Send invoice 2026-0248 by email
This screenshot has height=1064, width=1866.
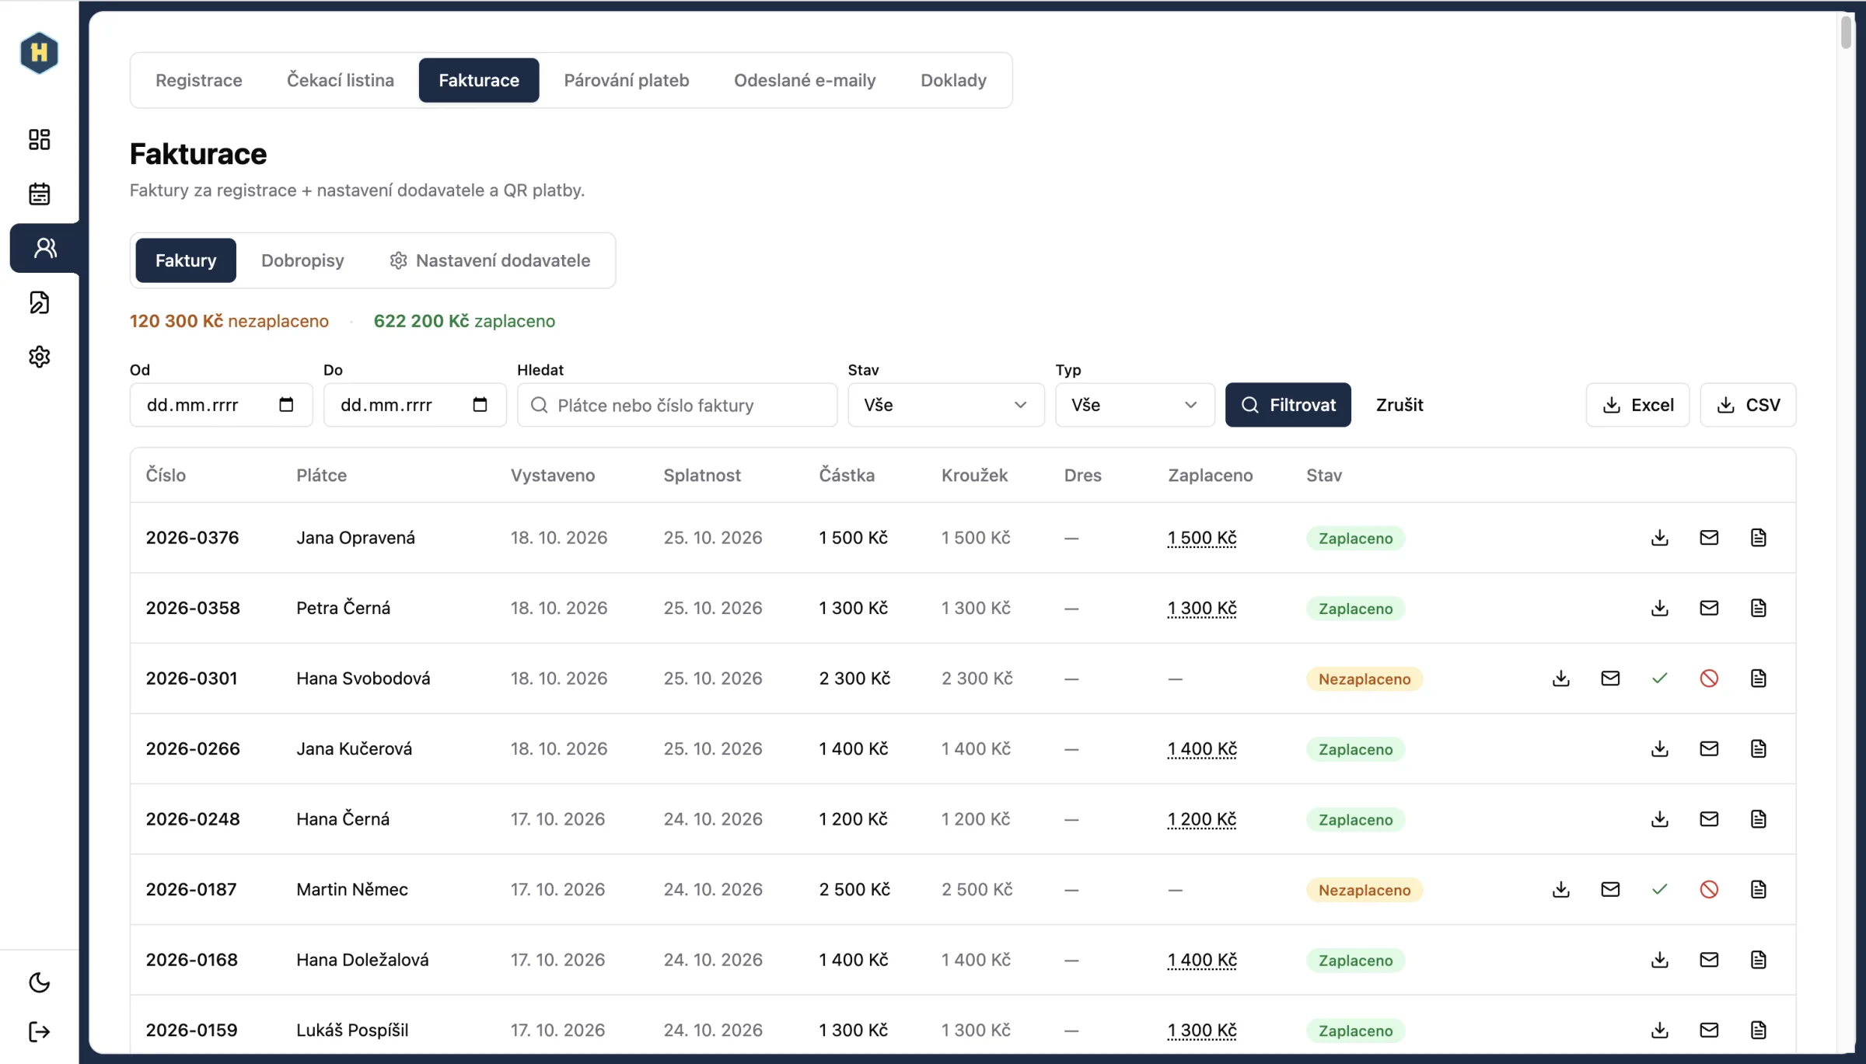(1709, 819)
